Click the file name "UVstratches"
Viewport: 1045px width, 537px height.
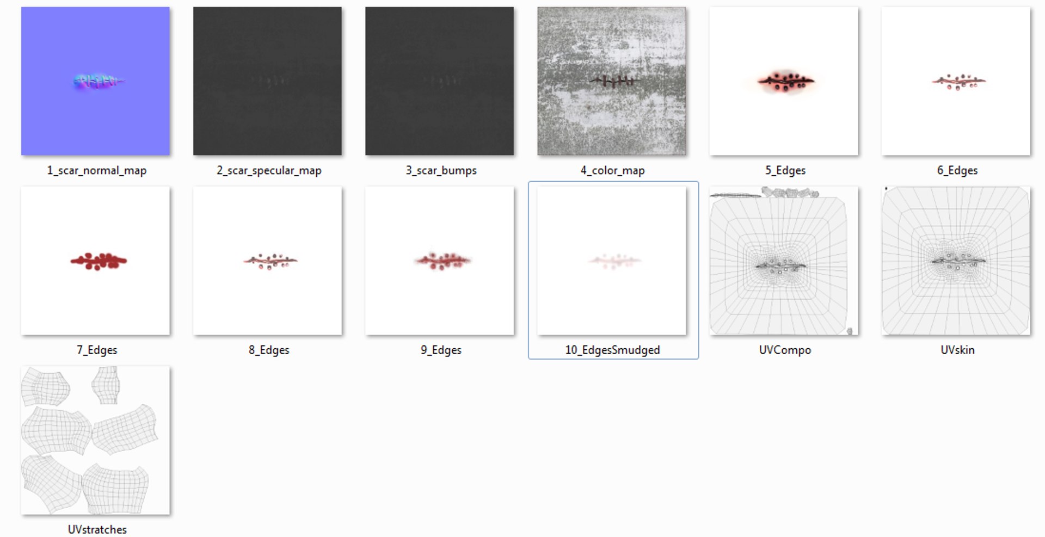pyautogui.click(x=97, y=529)
